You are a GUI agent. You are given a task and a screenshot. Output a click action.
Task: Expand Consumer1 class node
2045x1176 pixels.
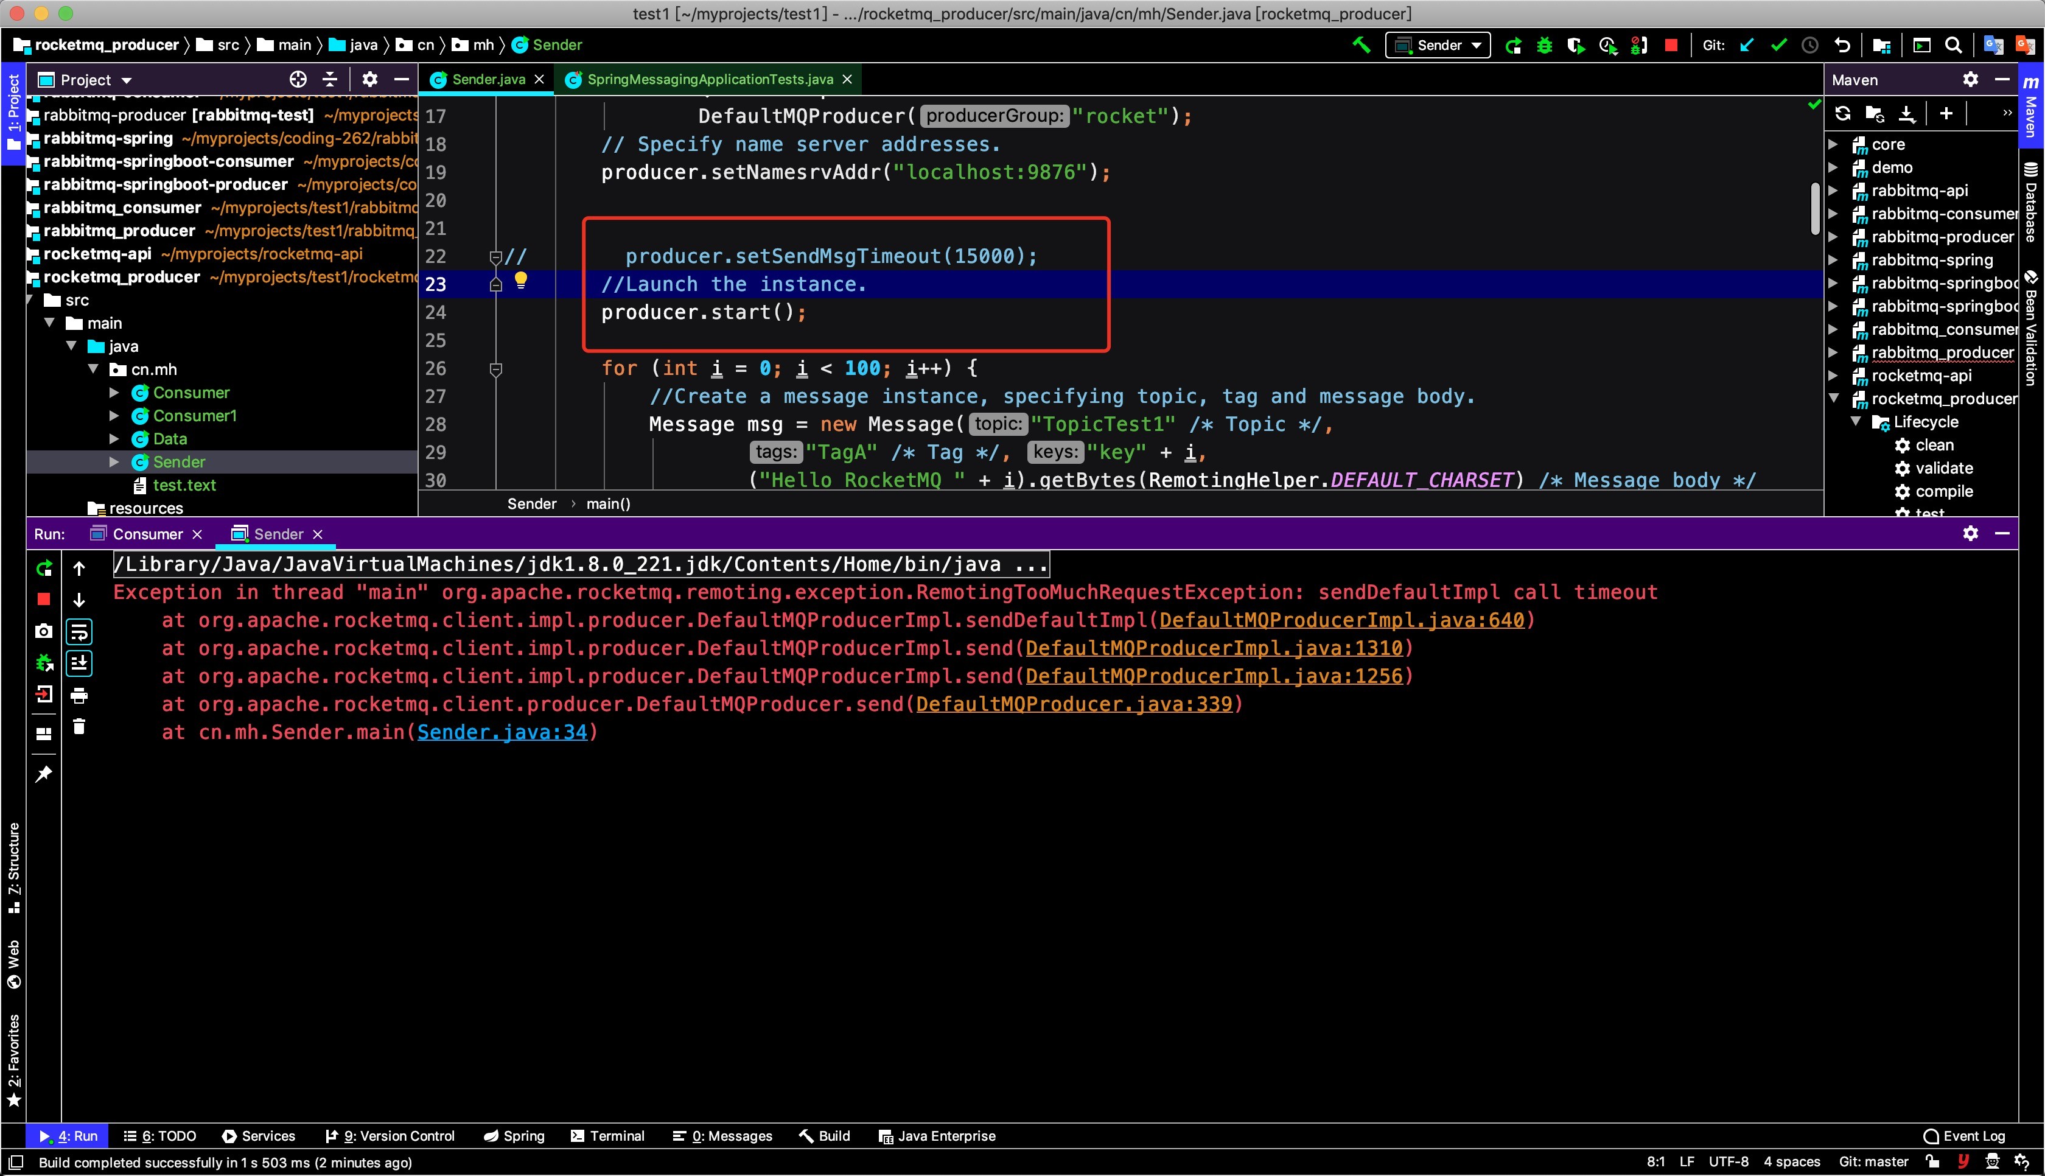pyautogui.click(x=114, y=416)
